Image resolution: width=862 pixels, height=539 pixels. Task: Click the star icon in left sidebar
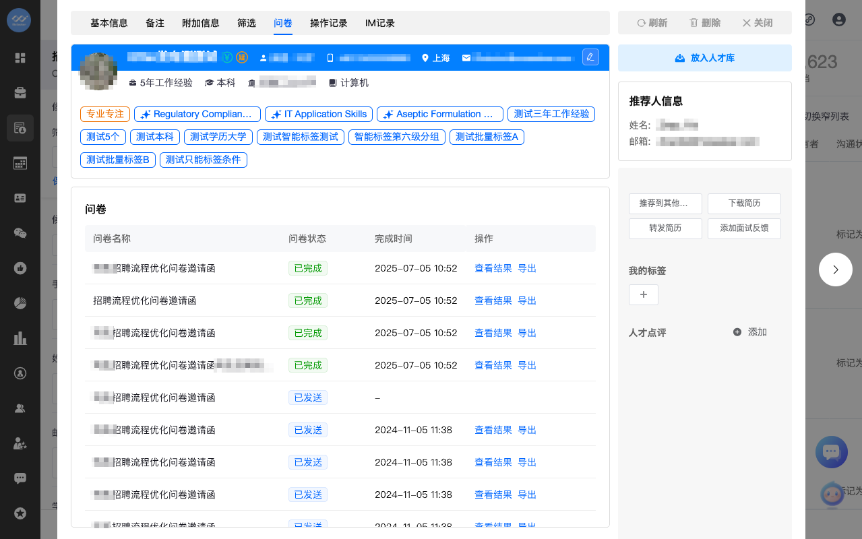click(x=20, y=513)
